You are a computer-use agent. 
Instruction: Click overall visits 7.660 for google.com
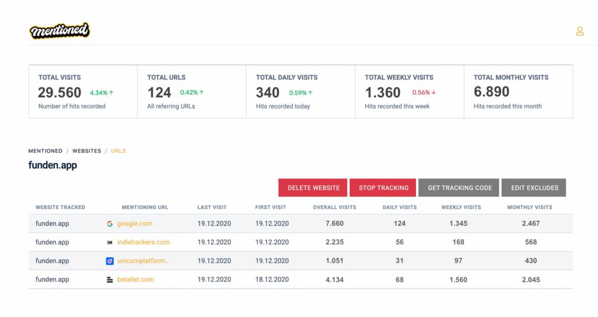(x=335, y=224)
